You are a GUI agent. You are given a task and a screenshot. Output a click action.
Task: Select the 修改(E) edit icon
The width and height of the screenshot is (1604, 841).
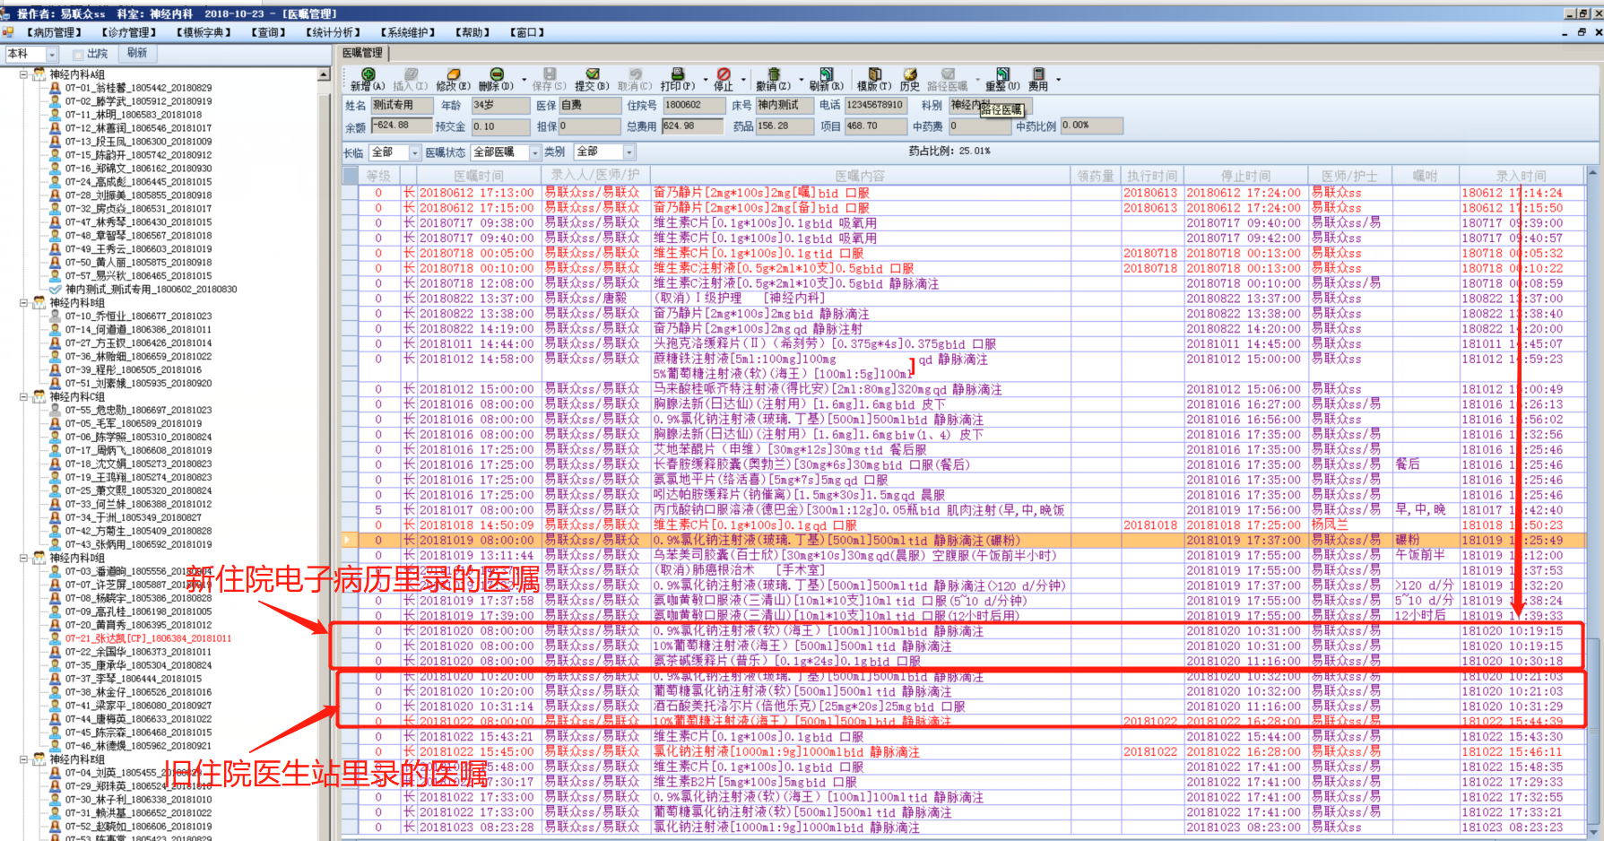(x=453, y=74)
